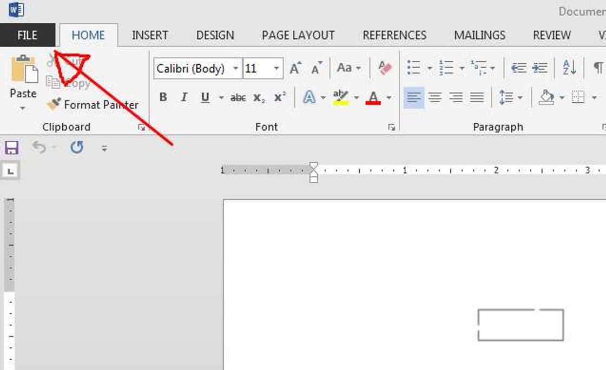The height and width of the screenshot is (370, 606).
Task: Click the Format Painter brush icon
Action: click(54, 104)
